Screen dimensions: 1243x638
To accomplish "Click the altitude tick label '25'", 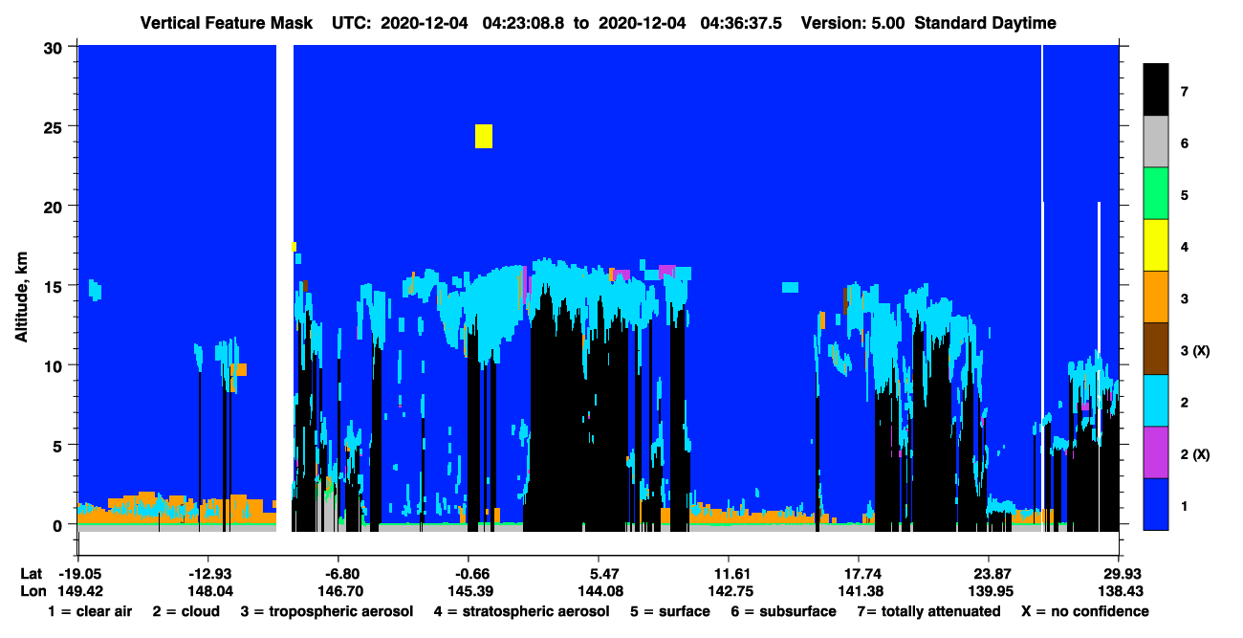I will [x=54, y=126].
